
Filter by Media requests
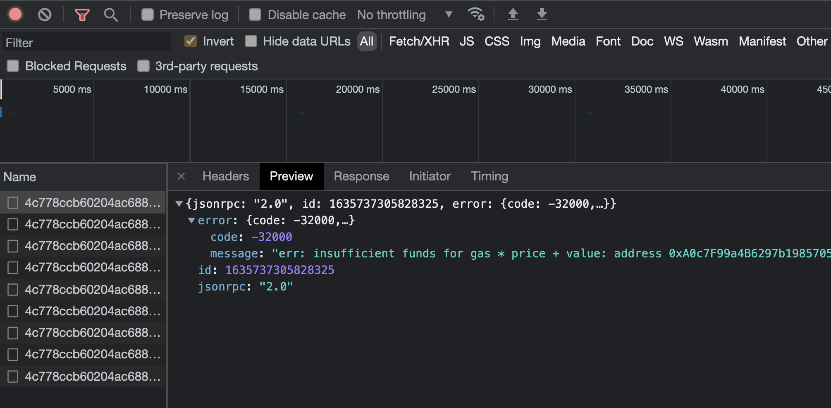coord(568,41)
